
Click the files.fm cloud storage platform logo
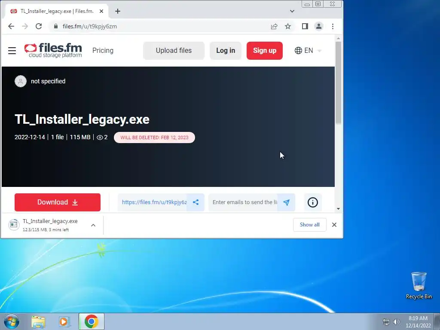click(53, 51)
